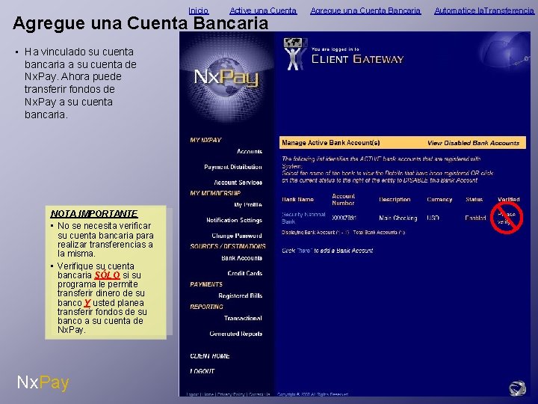This screenshot has height=404, width=538.
Task: Open the Inicio link at top
Action: pos(199,10)
